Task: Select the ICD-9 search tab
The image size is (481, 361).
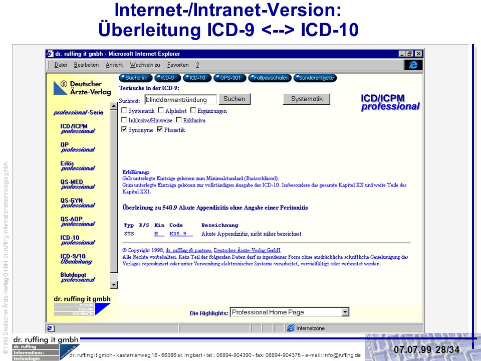Action: click(x=167, y=78)
